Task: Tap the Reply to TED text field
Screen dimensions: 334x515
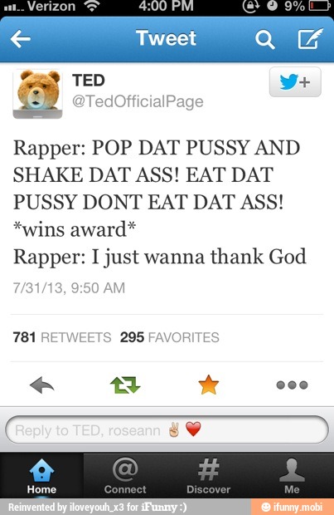Action: [x=167, y=430]
